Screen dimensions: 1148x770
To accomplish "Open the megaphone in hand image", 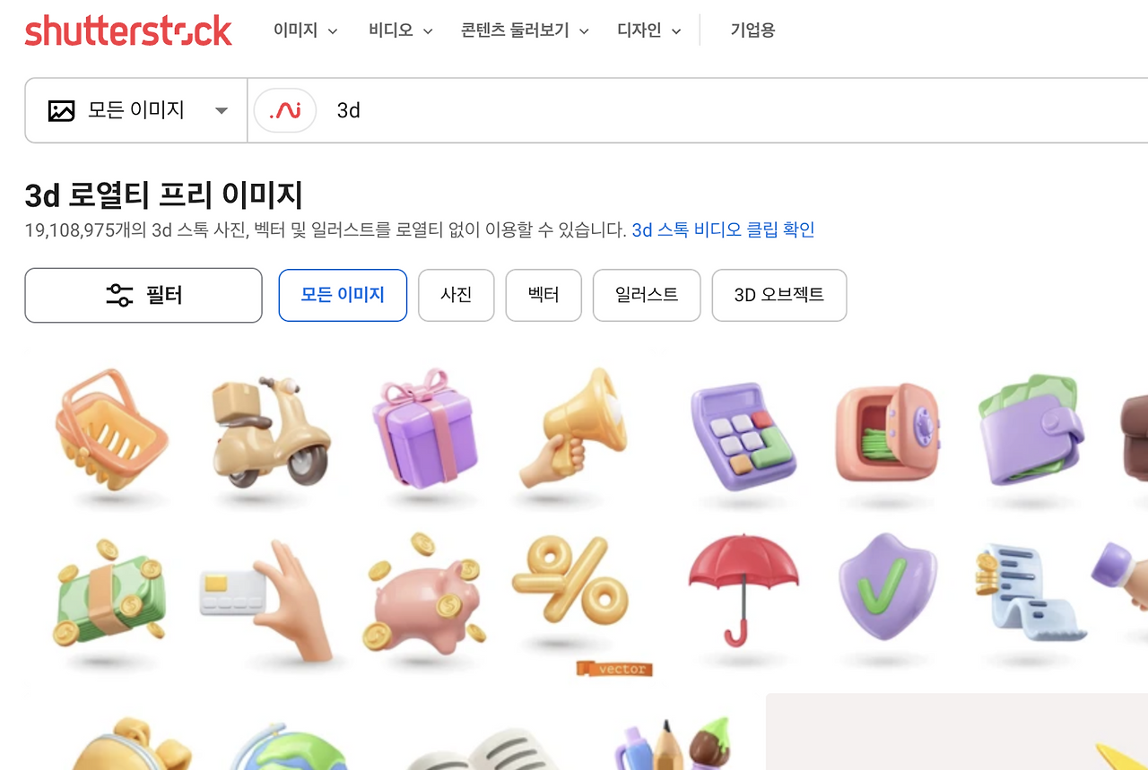I will point(571,428).
